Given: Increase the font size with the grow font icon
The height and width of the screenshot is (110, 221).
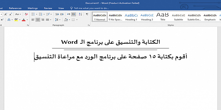Looking at the screenshot, I should pyautogui.click(x=6, y=14).
